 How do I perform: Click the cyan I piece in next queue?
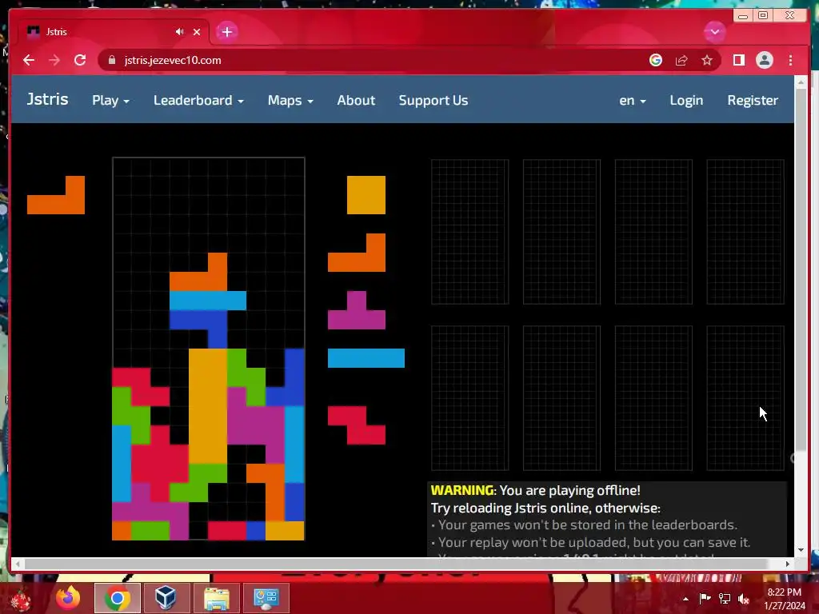[x=366, y=358]
